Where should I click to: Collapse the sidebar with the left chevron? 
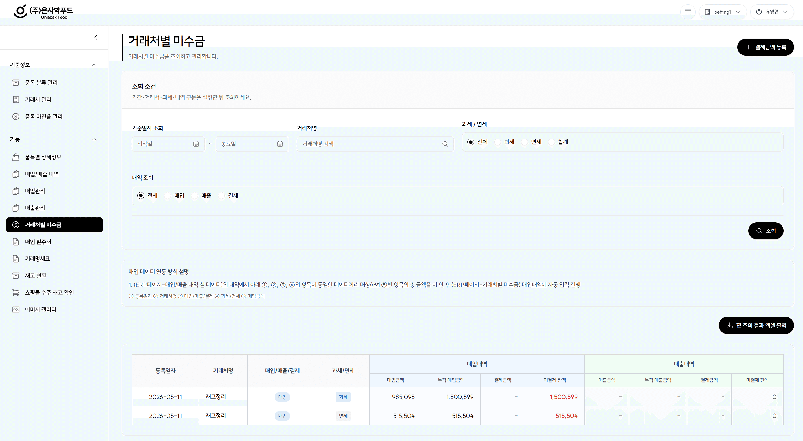96,38
